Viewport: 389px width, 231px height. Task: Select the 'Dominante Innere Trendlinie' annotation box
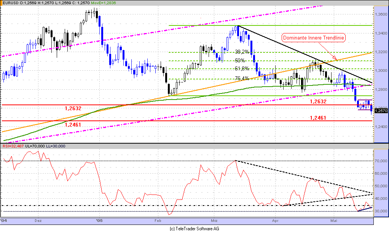click(x=313, y=37)
